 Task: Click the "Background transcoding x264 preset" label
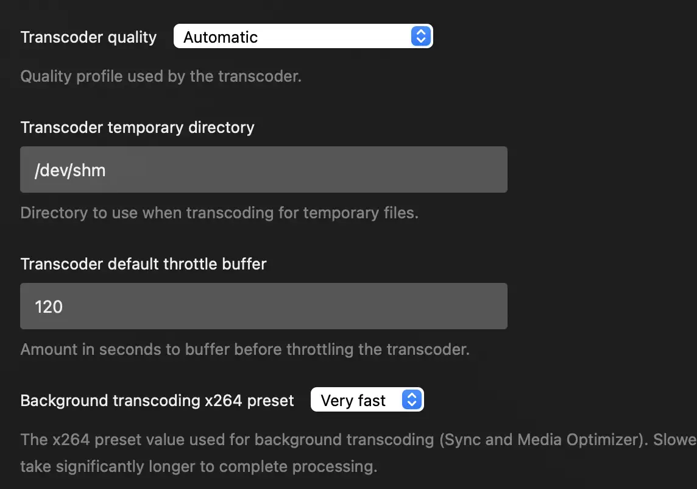click(157, 401)
